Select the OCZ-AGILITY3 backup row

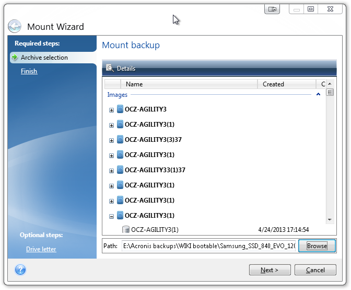pyautogui.click(x=146, y=109)
